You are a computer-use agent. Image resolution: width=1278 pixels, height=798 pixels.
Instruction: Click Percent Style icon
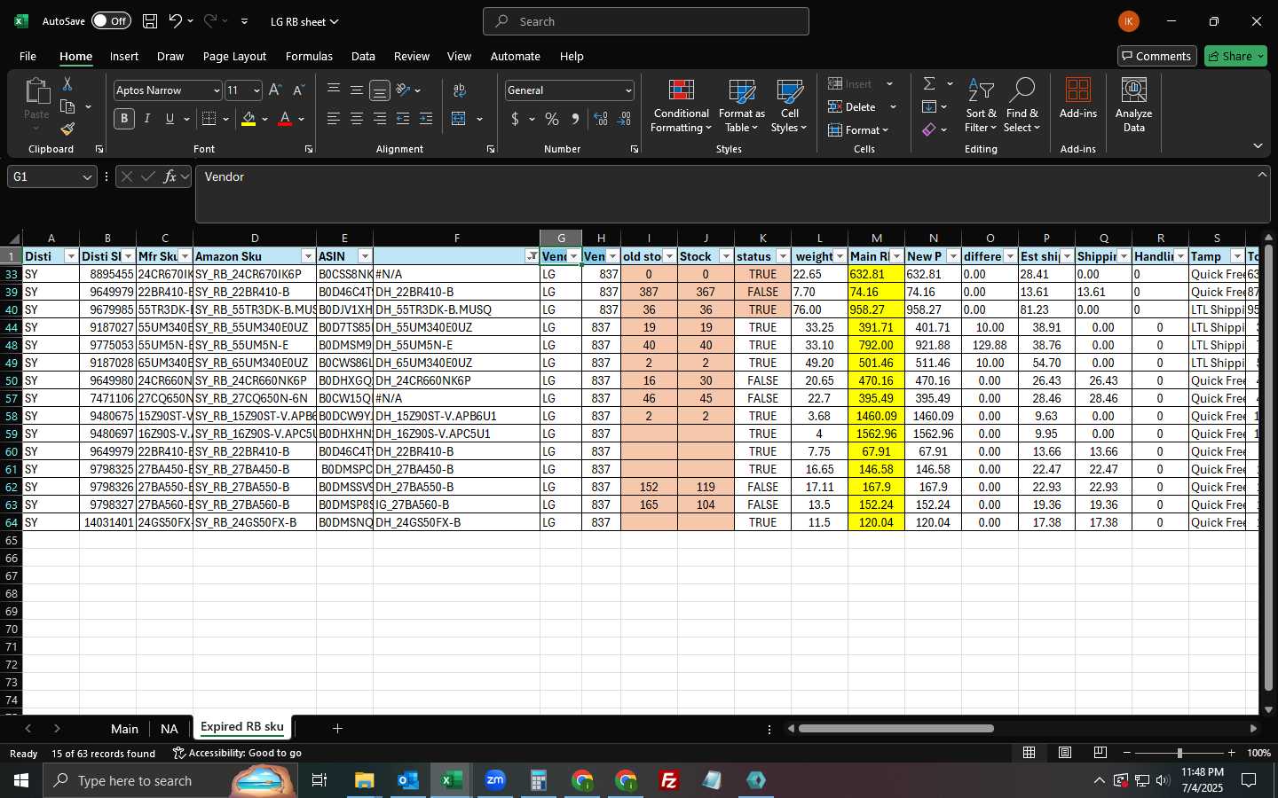click(x=552, y=119)
